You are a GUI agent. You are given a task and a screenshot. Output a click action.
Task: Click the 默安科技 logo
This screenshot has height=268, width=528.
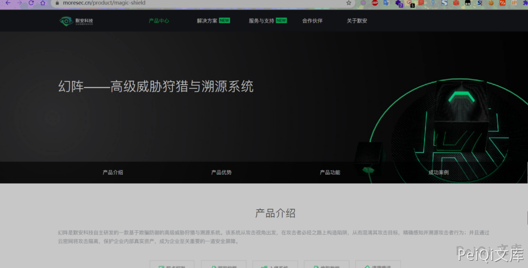[x=76, y=21]
